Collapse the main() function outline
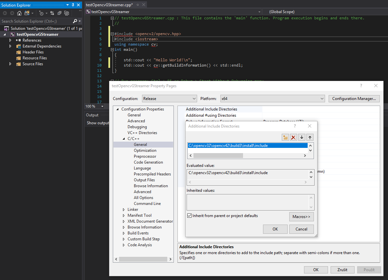The image size is (388, 280). 112,50
